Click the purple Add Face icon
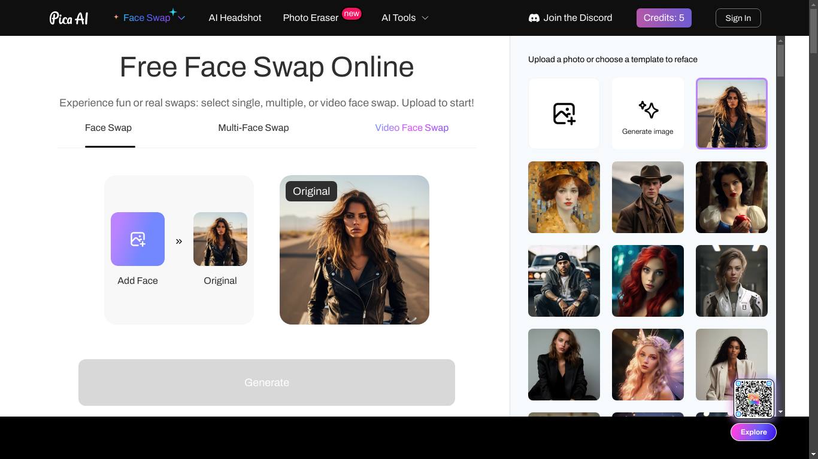The image size is (818, 459). (138, 239)
